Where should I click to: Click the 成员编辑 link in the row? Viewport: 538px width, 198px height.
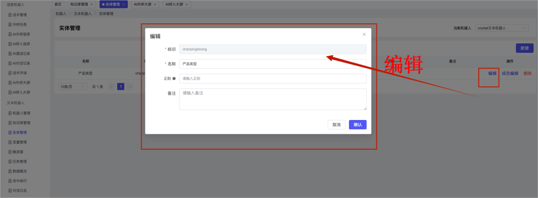tap(510, 73)
